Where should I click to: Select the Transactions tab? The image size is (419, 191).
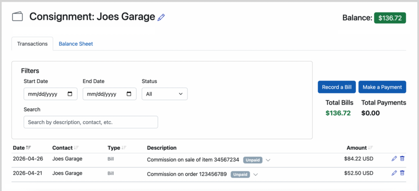[32, 44]
